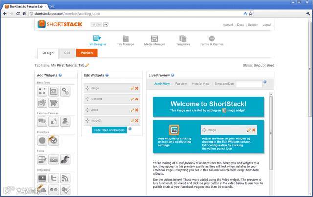The width and height of the screenshot is (313, 197).
Task: Delete the Video widget
Action: pyautogui.click(x=137, y=110)
